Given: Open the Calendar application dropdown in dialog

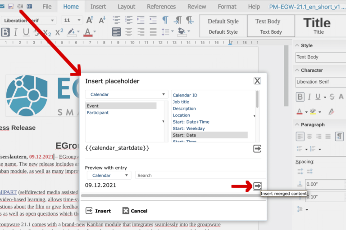Looking at the screenshot, I should [126, 95].
